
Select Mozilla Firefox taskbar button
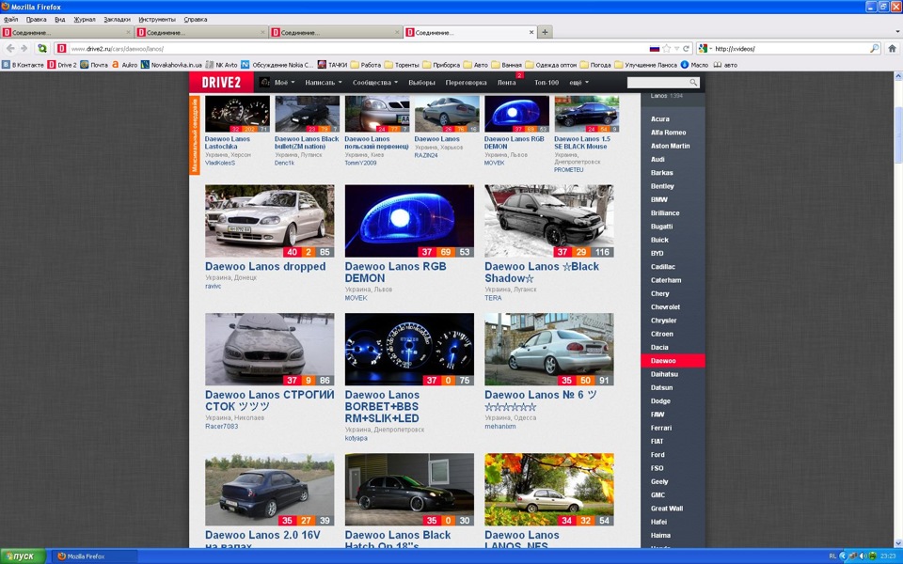(95, 556)
